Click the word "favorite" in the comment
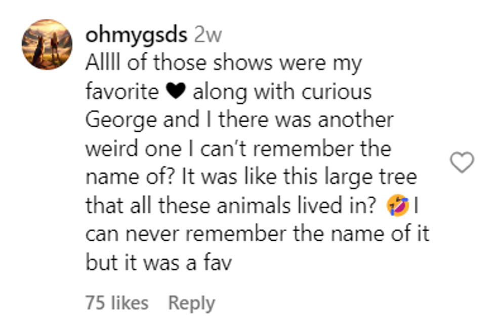The height and width of the screenshot is (332, 496). pyautogui.click(x=121, y=92)
